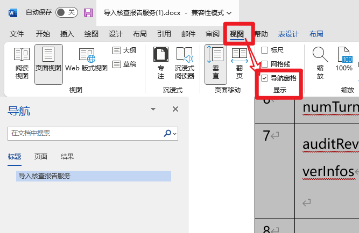
Task: Open the Focus mode (专注)
Action: tap(160, 63)
